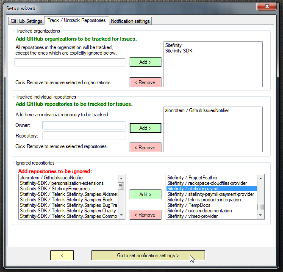Close the Setup wizard window
The image size is (283, 272).
[267, 7]
